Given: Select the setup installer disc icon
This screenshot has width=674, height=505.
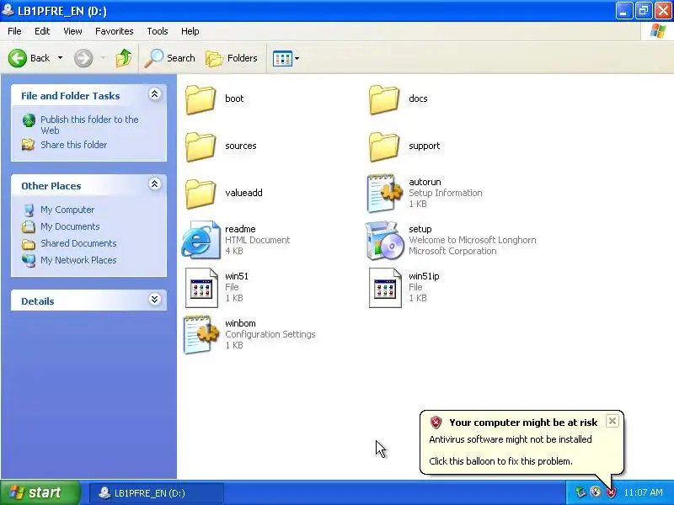Looking at the screenshot, I should (x=384, y=241).
